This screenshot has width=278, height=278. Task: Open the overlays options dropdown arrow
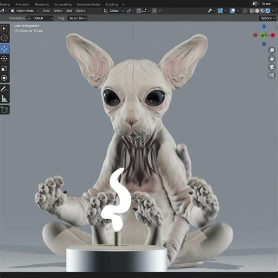238,11
